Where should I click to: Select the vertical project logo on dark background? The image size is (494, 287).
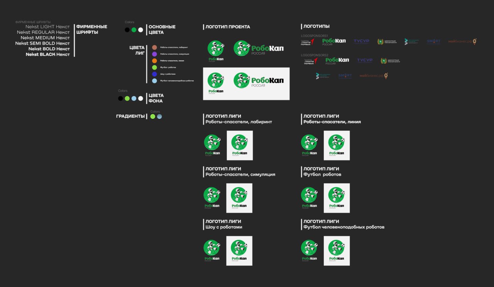tap(216, 50)
